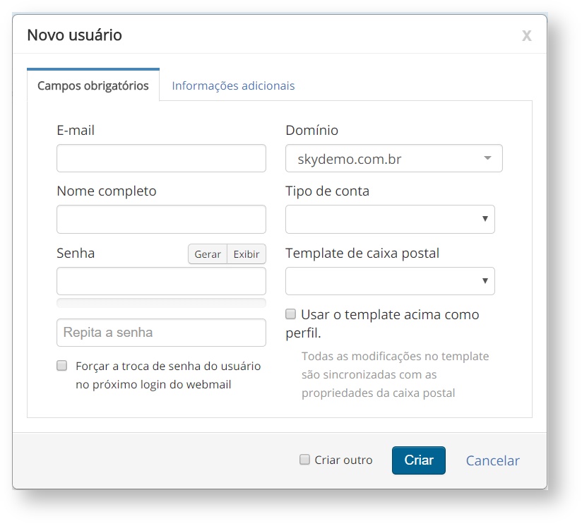
Task: Click the template sync description text
Action: [x=395, y=374]
